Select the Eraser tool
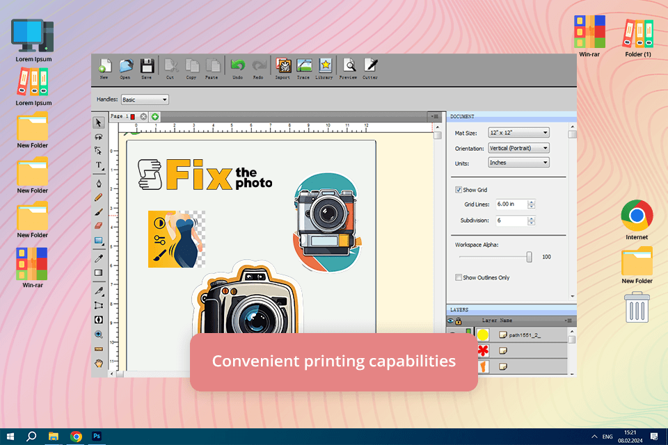The width and height of the screenshot is (668, 445). tap(98, 226)
